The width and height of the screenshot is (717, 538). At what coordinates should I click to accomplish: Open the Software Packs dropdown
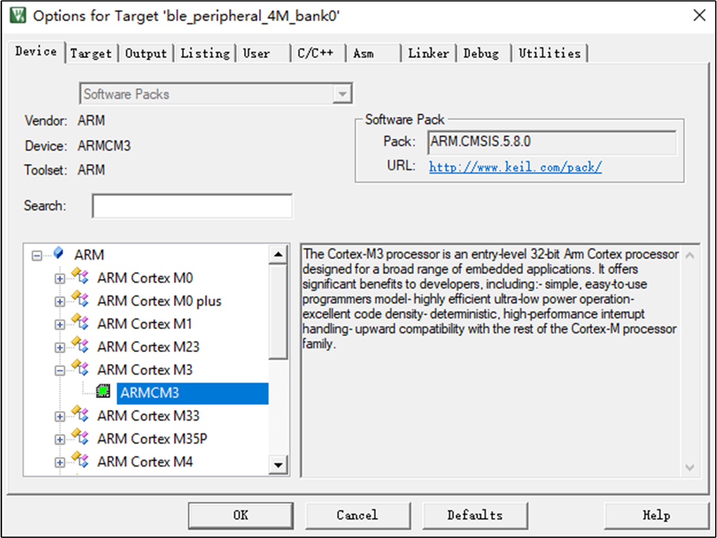[x=342, y=94]
